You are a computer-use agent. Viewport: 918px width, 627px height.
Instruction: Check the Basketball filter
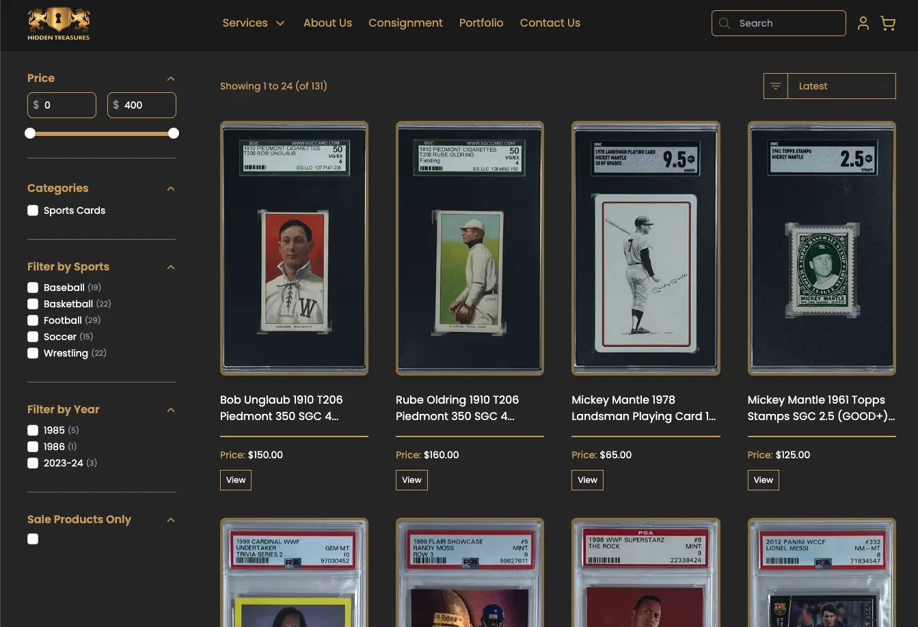33,304
